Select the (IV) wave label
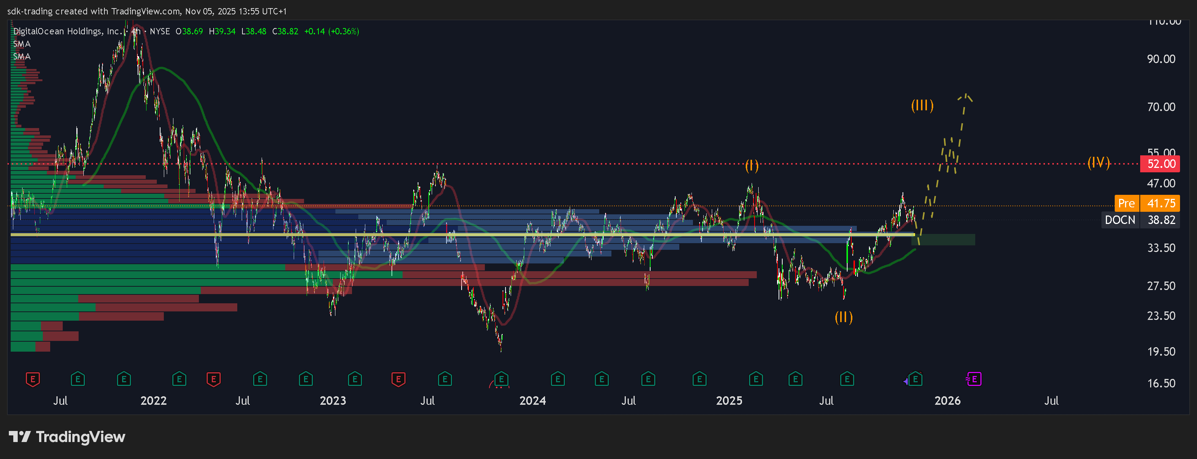Viewport: 1197px width, 459px height. [1098, 163]
